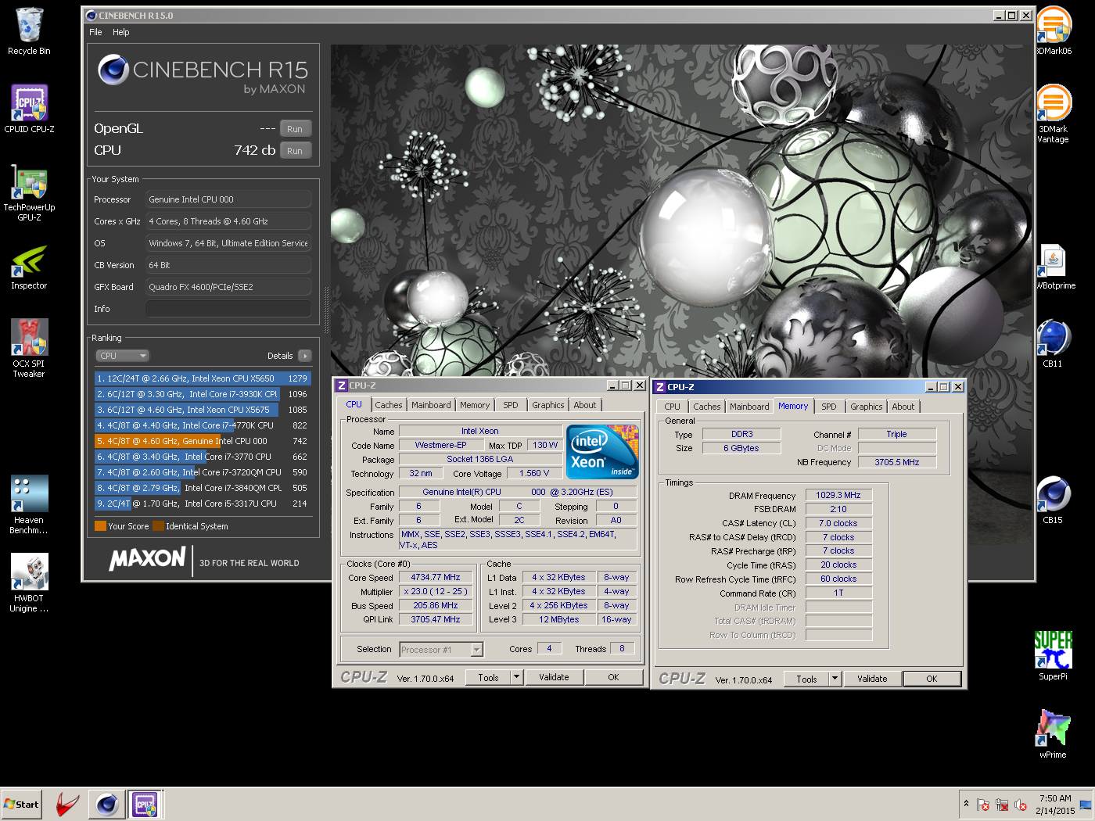Select the wPrime desktop icon
Screen dimensions: 1095x821
pos(1053,735)
